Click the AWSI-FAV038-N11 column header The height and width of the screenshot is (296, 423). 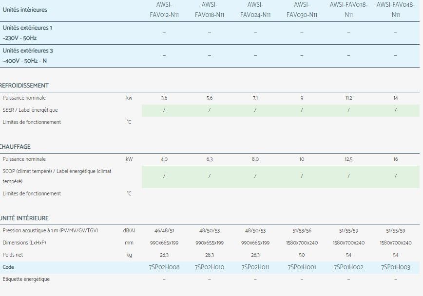(348, 10)
